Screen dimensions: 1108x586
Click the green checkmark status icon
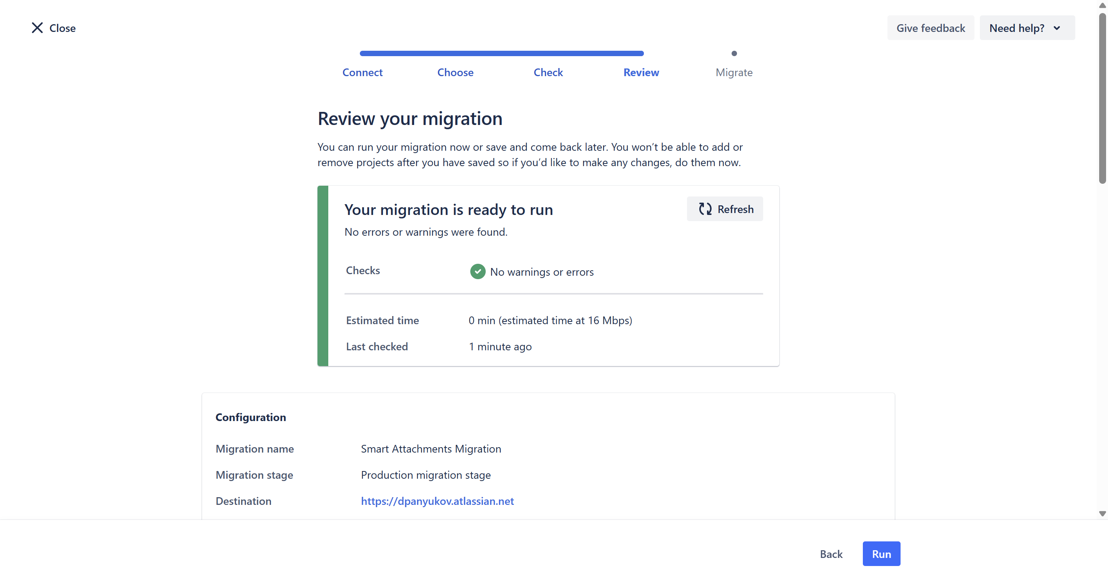478,271
